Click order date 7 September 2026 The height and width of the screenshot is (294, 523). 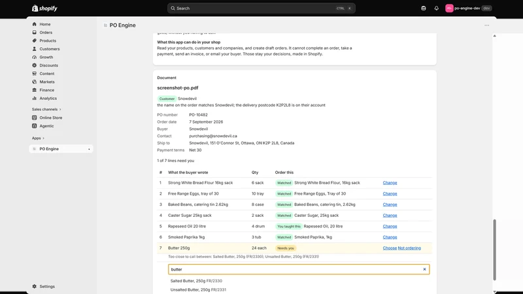pyautogui.click(x=206, y=122)
